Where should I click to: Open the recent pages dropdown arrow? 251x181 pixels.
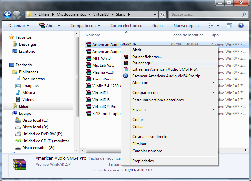(x=23, y=15)
